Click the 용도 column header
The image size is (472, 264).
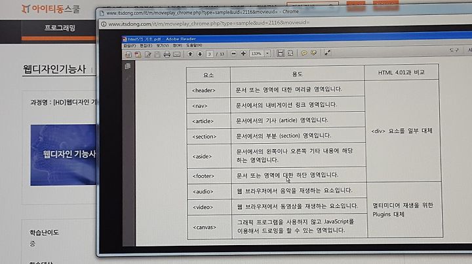coord(297,74)
